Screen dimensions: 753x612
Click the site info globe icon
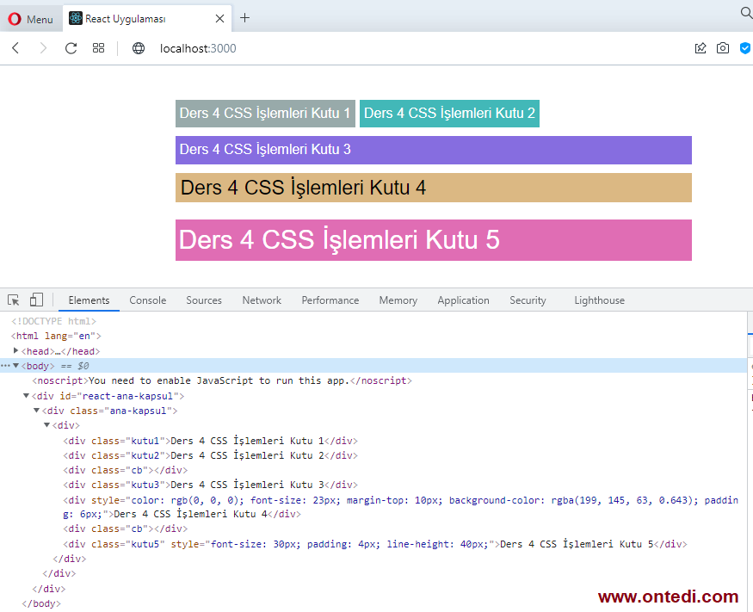click(139, 48)
